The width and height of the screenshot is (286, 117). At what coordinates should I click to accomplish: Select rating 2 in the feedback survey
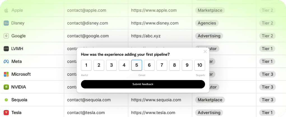(x=99, y=65)
